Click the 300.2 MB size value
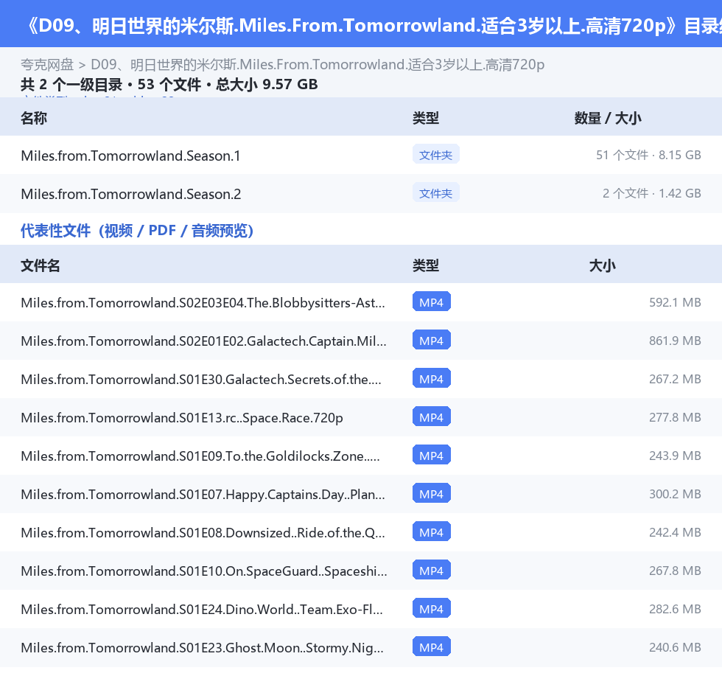The image size is (722, 690). (x=675, y=493)
